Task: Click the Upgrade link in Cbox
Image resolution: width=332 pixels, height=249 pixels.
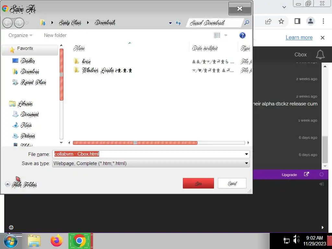Action: [x=289, y=175]
